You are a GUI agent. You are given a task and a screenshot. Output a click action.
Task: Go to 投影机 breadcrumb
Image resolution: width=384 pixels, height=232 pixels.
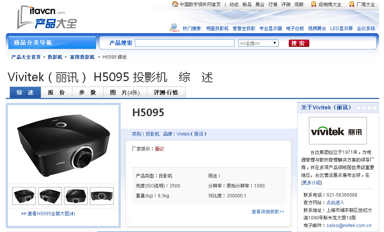click(54, 57)
